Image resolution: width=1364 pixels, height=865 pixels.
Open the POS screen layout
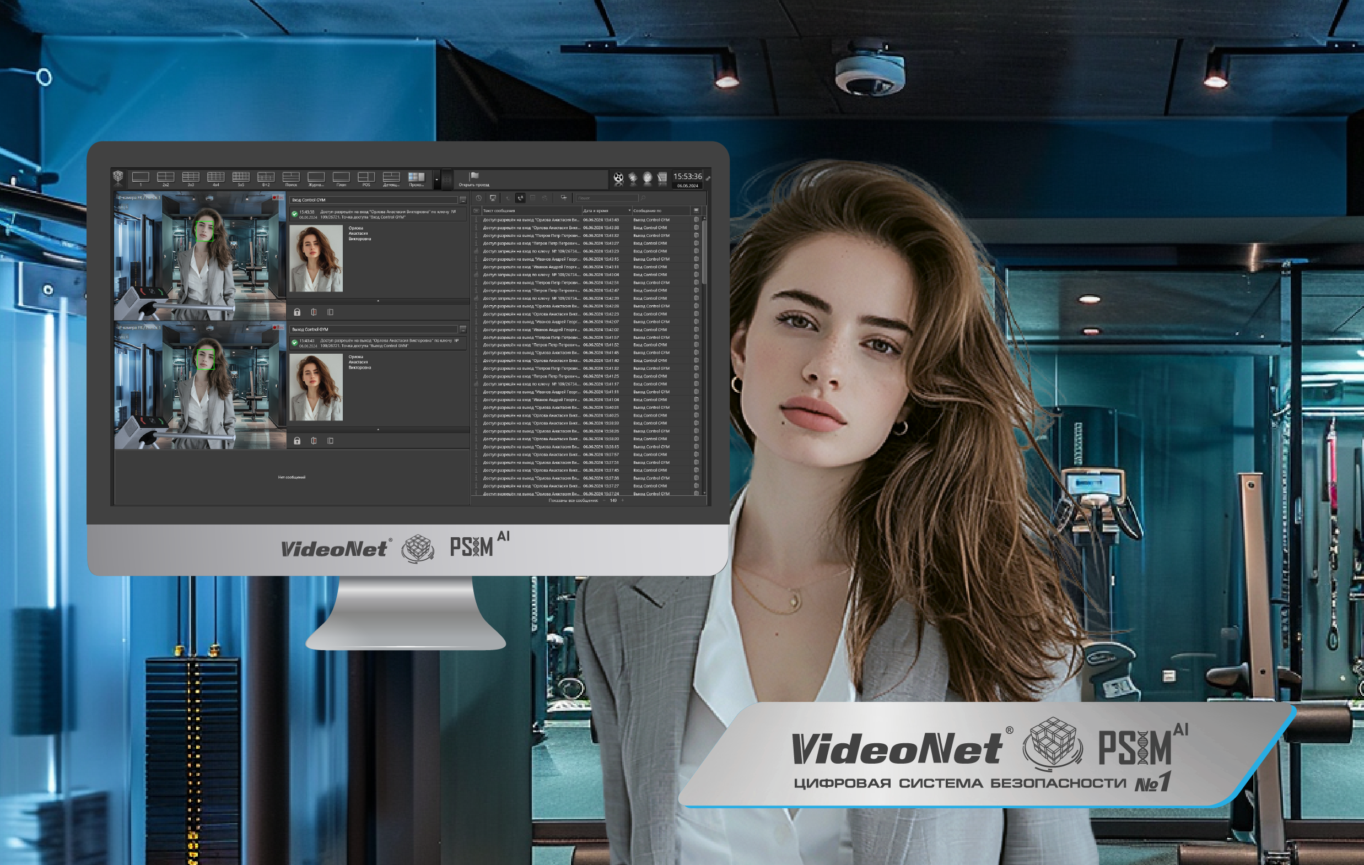pyautogui.click(x=366, y=179)
